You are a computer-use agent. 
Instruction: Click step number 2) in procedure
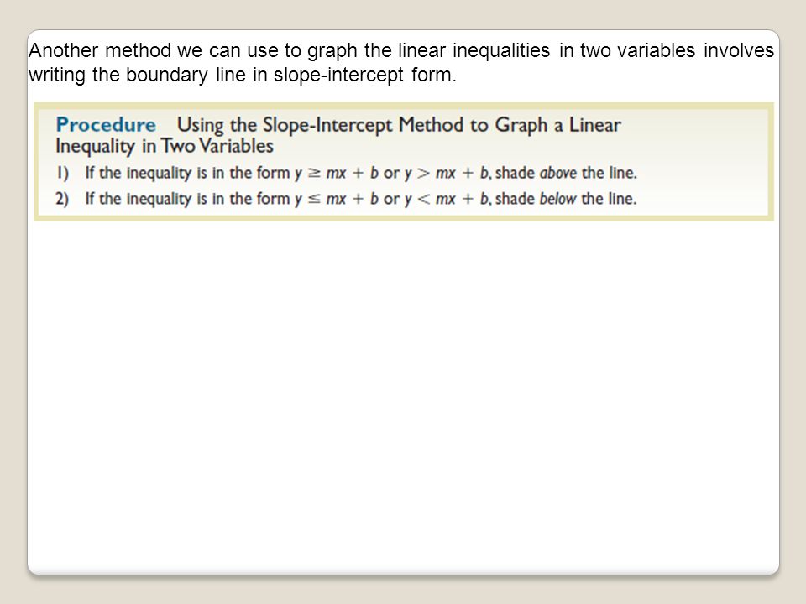[62, 199]
